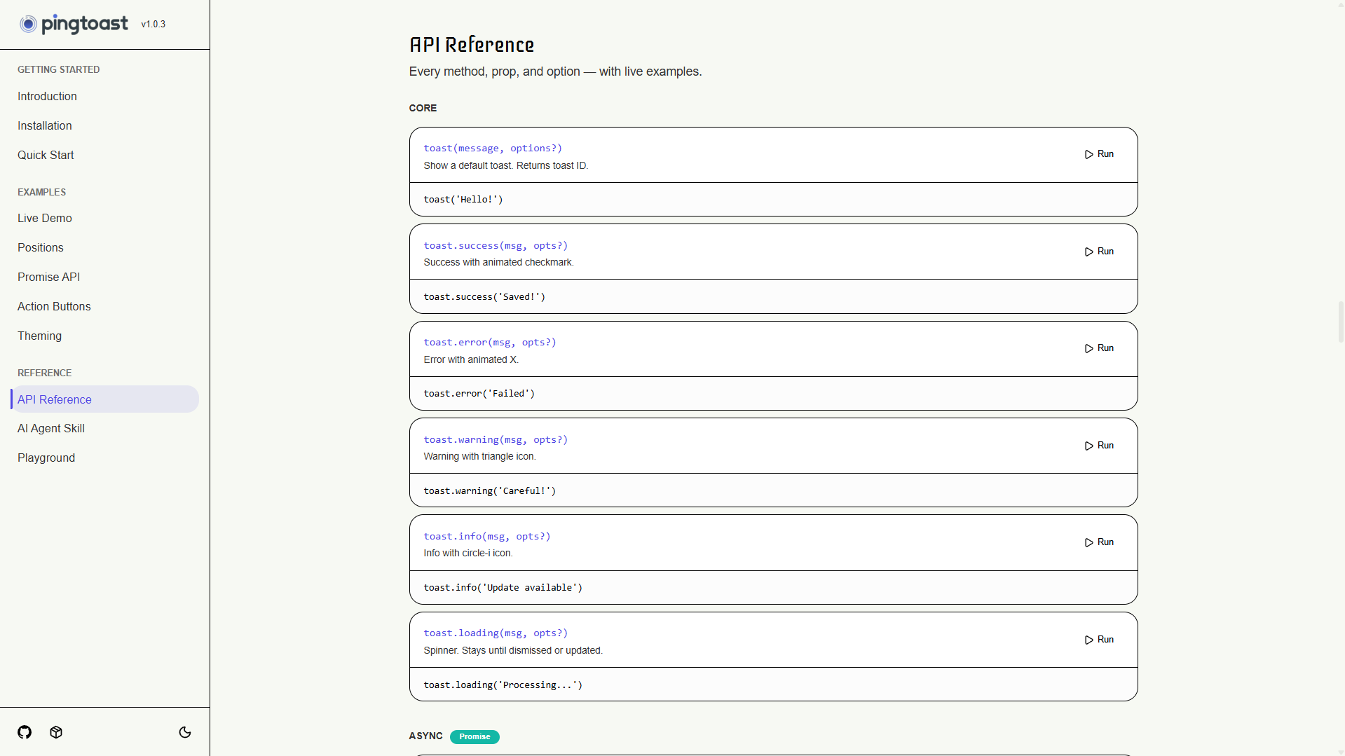The height and width of the screenshot is (756, 1345).
Task: Click the toast('Hello!') code snippet
Action: coord(463,200)
